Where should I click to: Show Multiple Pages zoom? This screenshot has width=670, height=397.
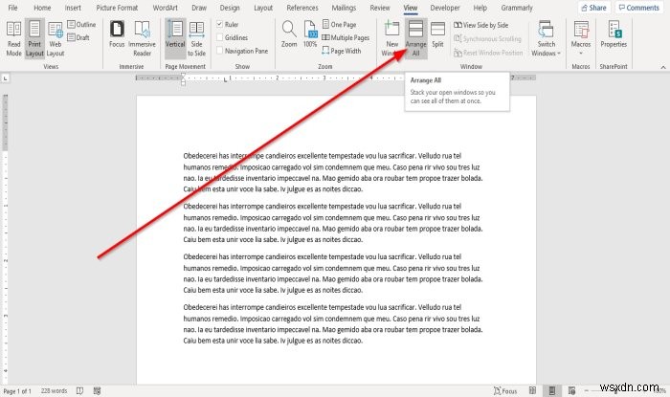coord(346,37)
